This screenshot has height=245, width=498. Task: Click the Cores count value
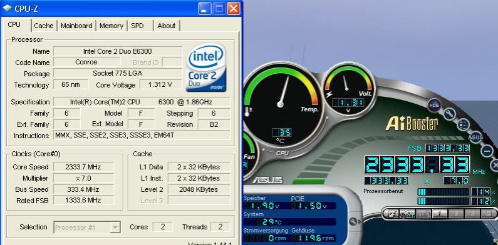pyautogui.click(x=163, y=227)
